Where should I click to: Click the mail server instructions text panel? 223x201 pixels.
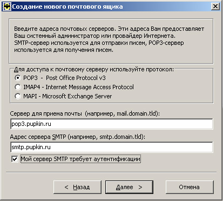111,41
